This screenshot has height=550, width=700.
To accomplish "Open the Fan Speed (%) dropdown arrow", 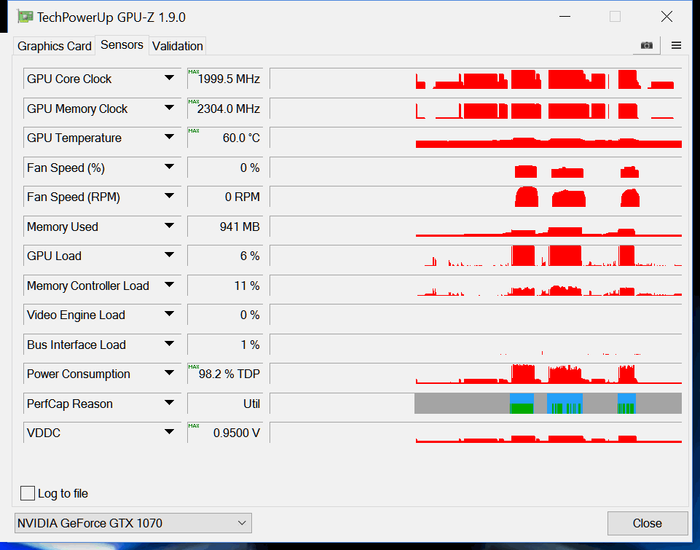I will coord(169,168).
